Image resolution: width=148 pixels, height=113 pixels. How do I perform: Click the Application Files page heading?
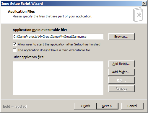click(x=21, y=12)
